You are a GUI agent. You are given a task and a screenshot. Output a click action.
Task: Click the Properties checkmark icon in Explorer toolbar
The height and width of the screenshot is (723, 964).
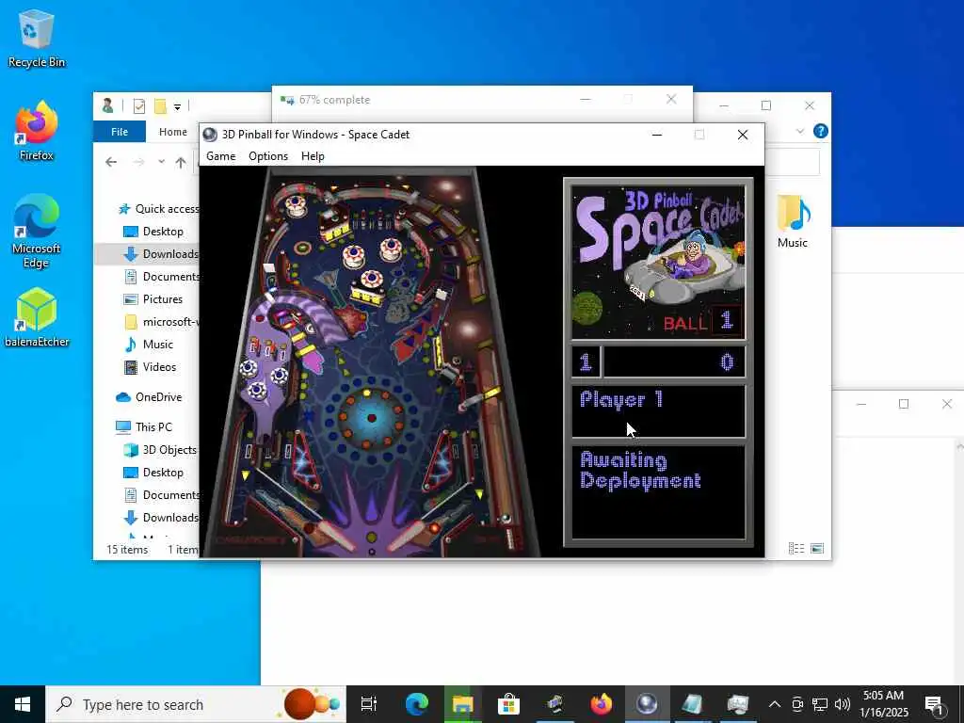click(x=139, y=106)
